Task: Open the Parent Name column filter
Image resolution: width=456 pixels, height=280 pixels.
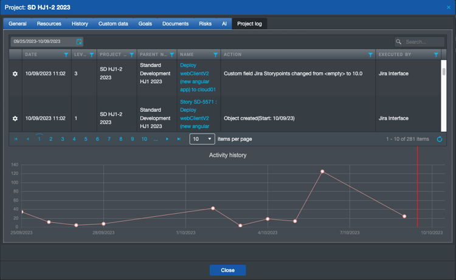Action: (171, 55)
